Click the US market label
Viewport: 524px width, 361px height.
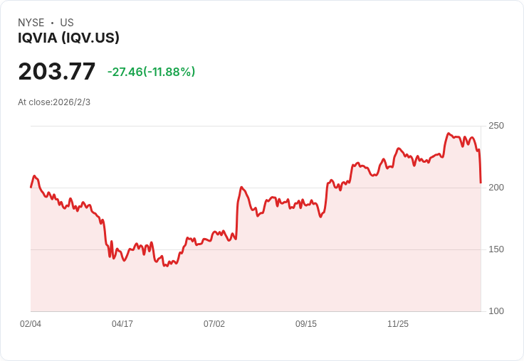(67, 23)
